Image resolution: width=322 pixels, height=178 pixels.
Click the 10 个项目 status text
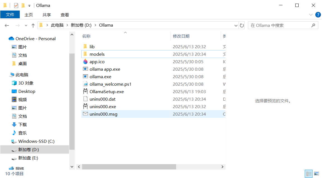click(14, 174)
